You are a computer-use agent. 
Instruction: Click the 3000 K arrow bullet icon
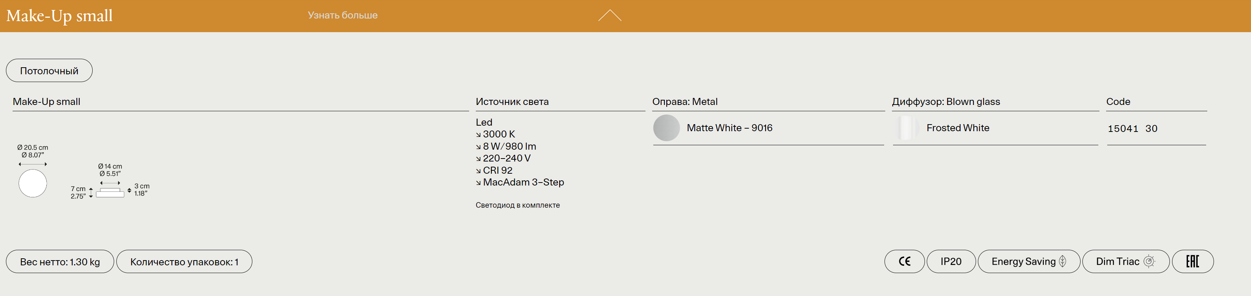(478, 135)
